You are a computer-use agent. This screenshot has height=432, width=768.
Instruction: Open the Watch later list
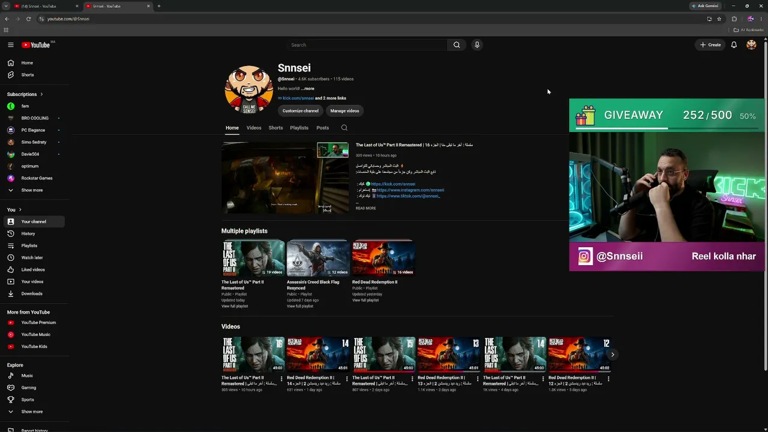[x=34, y=257]
